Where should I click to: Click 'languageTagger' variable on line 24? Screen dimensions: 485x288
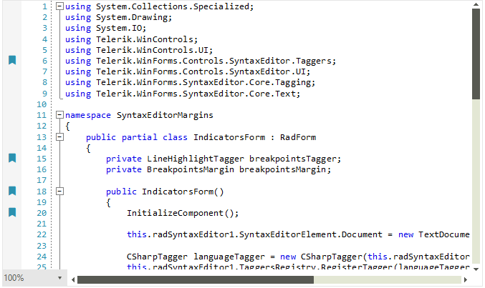pyautogui.click(x=229, y=257)
